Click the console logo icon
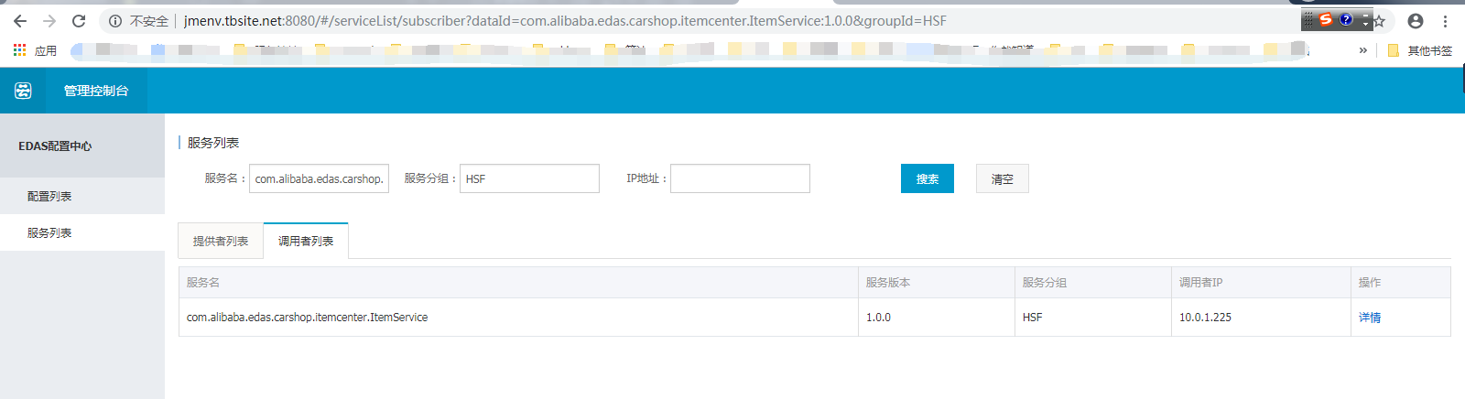The image size is (1465, 399). 23,91
